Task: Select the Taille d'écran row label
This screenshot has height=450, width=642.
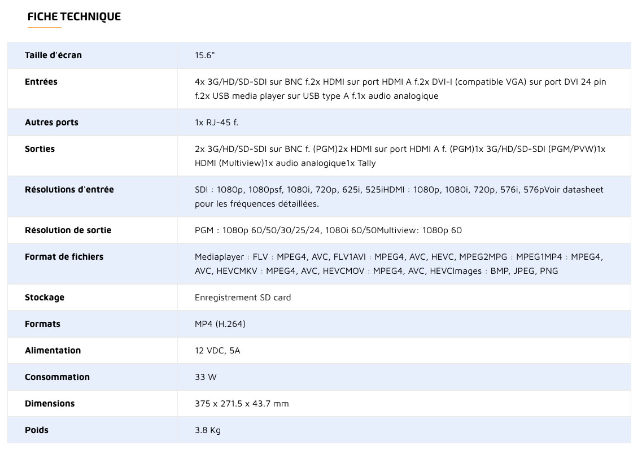Action: (53, 55)
